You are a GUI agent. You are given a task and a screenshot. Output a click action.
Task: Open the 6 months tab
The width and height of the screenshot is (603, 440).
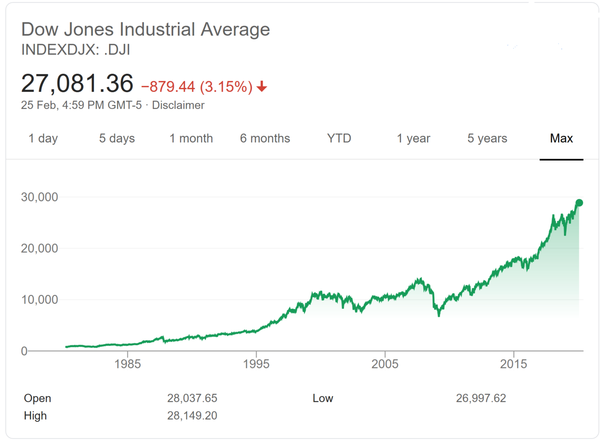click(265, 138)
